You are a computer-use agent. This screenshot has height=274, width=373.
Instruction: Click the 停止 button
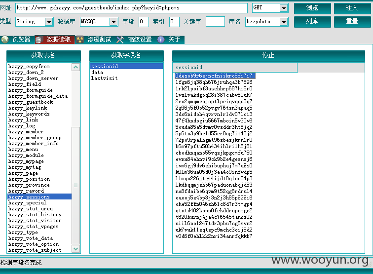point(268,56)
